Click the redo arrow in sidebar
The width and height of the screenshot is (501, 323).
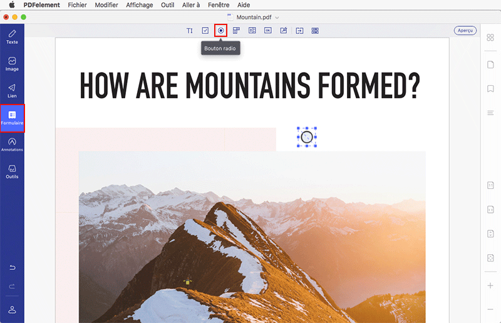click(x=12, y=286)
